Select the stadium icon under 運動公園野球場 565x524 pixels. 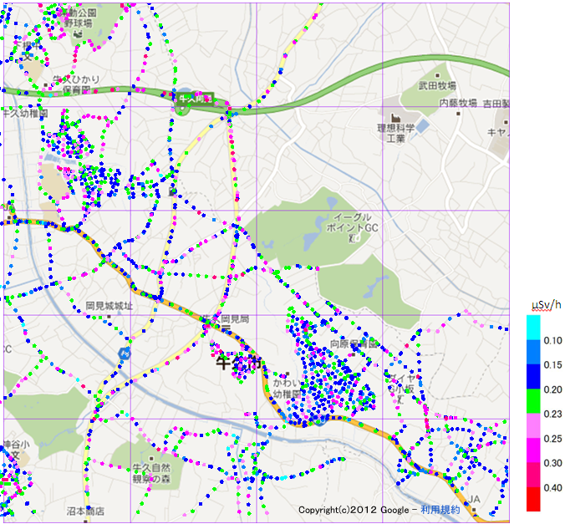pyautogui.click(x=77, y=34)
